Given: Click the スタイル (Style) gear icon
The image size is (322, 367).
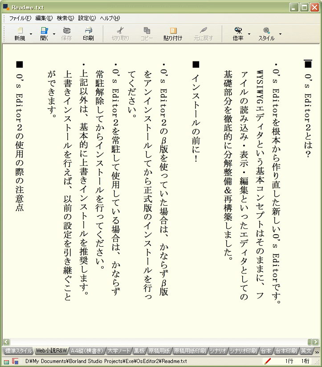Looking at the screenshot, I should coord(266,30).
